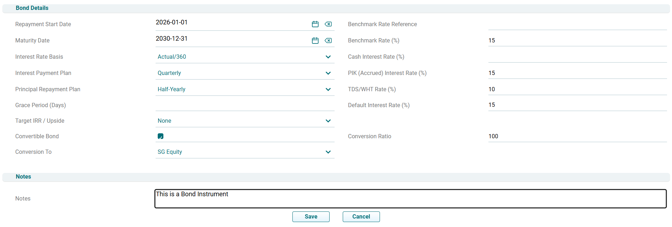Screen dimensions: 672x227
Task: Click the Conversion Ratio input field
Action: coord(577,136)
